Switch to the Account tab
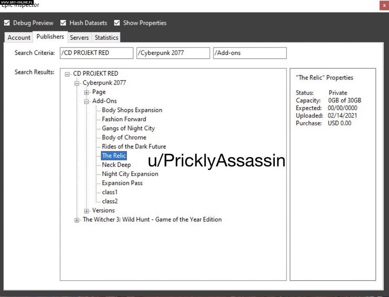Screen dimensions: 389x297 click(x=19, y=38)
